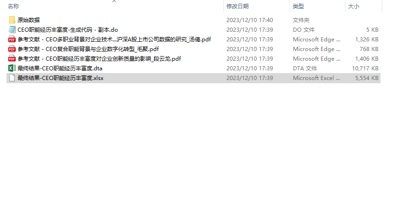Select file name CEO职能经历丰富度-生成代码 - 副本.do

point(68,29)
